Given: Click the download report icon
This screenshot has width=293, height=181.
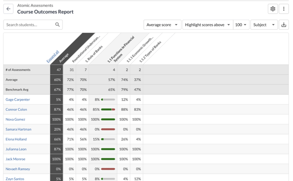Looking at the screenshot, I should click(x=284, y=25).
